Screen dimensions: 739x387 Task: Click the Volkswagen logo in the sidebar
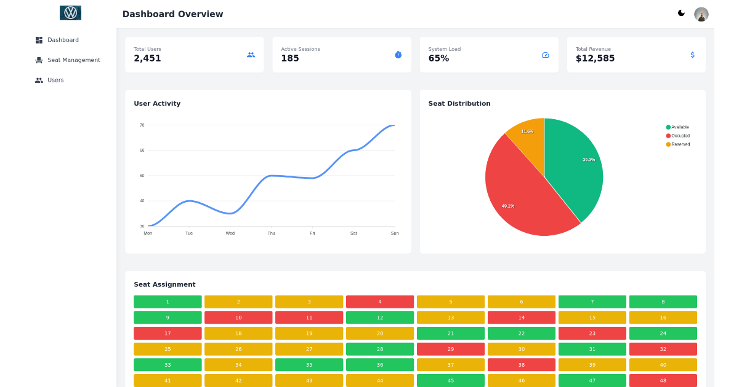click(70, 12)
